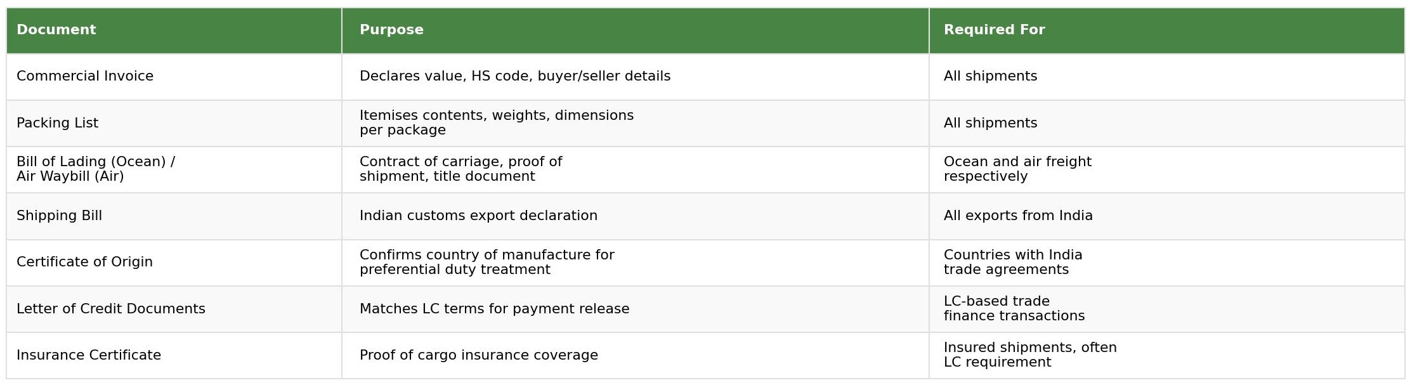Click 'Matches LC terms for payment release'
The image size is (1410, 385).
pyautogui.click(x=636, y=309)
